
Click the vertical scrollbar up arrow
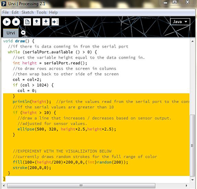[x=193, y=41]
